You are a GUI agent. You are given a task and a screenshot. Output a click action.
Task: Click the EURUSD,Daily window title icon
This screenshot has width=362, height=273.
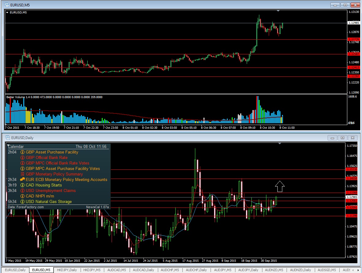pos(8,138)
